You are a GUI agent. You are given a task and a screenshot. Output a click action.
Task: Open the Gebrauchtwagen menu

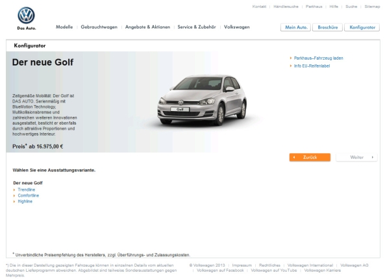[99, 27]
